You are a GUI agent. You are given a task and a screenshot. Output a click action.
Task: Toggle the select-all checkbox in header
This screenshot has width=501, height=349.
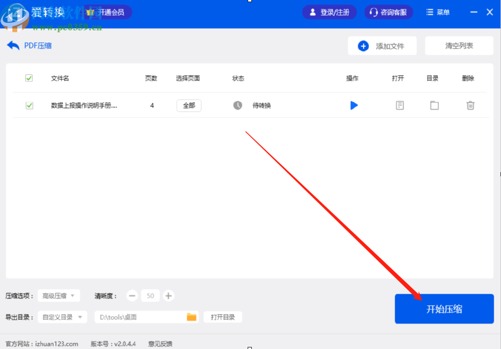(x=29, y=78)
